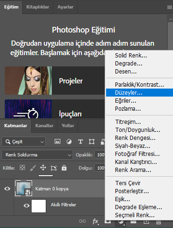Select Renk Dengesi... adjustment
Screen dimensions: 173x228
point(140,138)
